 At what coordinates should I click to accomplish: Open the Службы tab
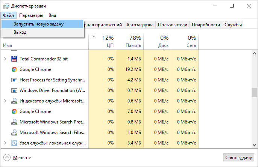coord(233,25)
